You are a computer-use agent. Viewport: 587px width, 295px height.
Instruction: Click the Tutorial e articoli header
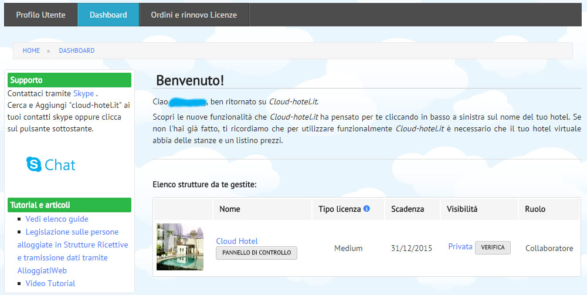[x=69, y=205]
